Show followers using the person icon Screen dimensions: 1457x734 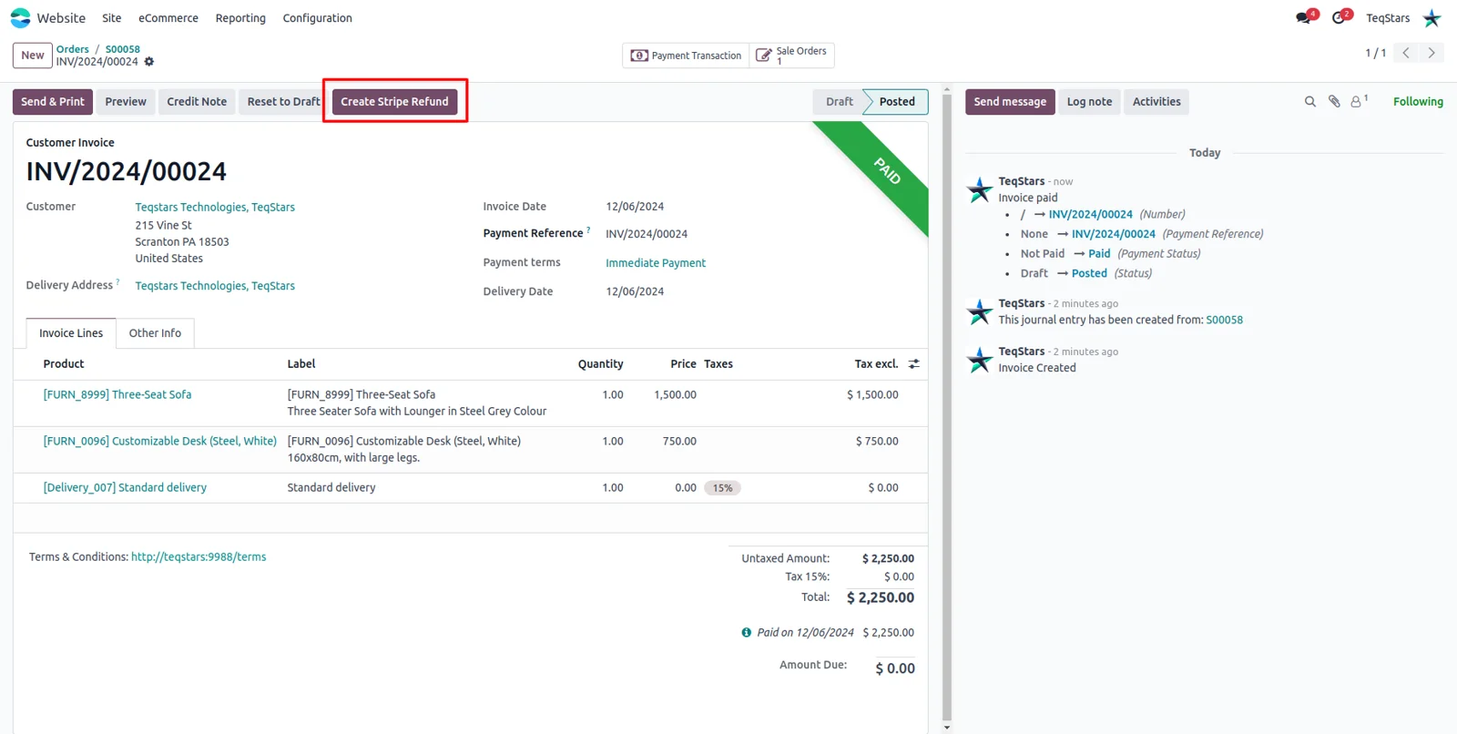[x=1357, y=102]
